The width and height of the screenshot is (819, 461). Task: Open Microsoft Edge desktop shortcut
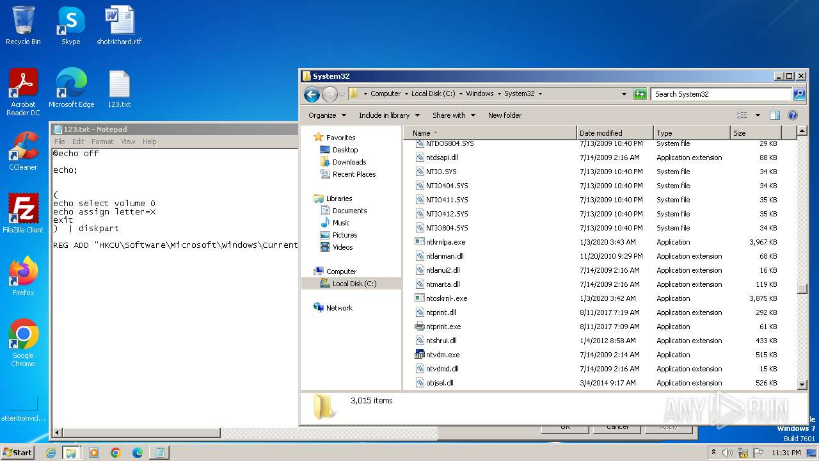click(71, 88)
